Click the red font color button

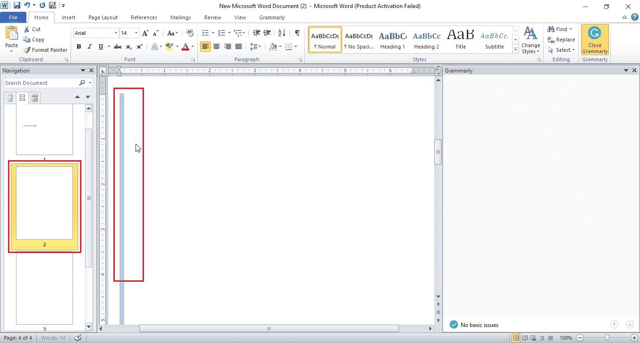[185, 47]
